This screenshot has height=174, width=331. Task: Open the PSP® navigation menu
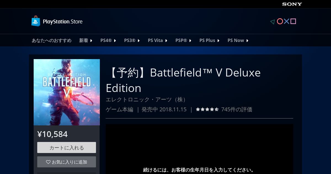[x=183, y=41]
